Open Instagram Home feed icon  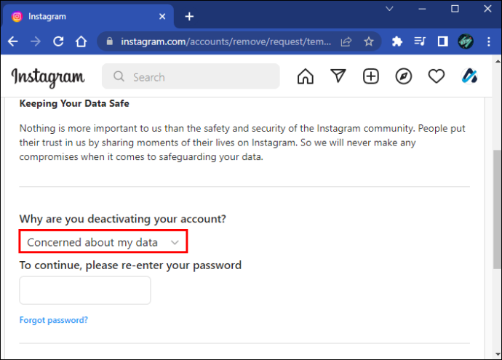pos(306,76)
